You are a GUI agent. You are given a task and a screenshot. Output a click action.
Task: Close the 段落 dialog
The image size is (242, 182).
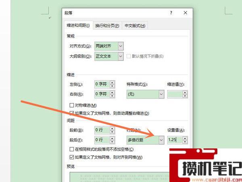(186, 13)
